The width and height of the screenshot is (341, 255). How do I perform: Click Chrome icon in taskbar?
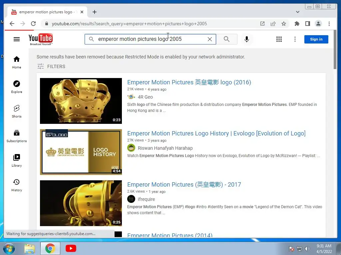tap(50, 248)
